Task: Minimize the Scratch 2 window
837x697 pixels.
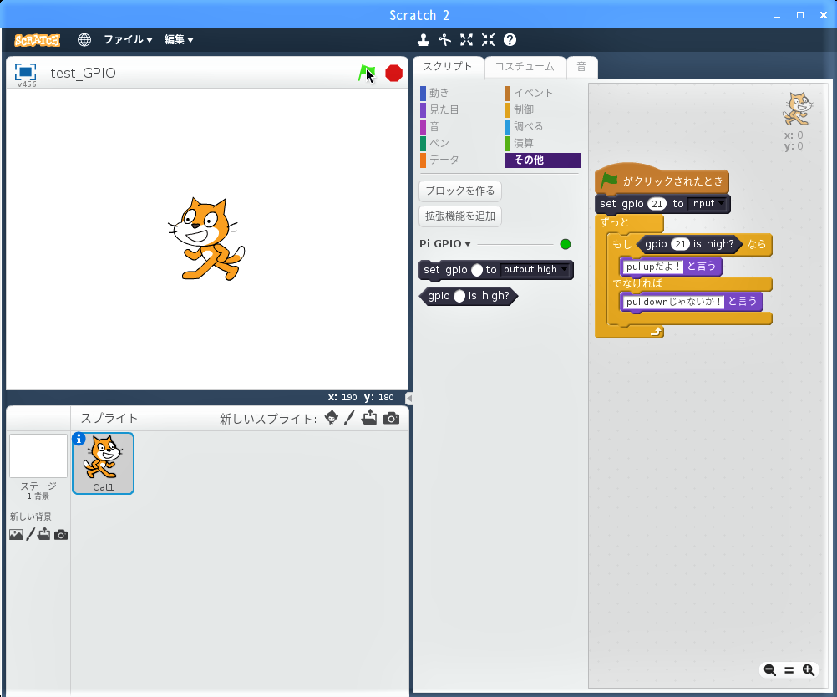Action: [x=777, y=16]
